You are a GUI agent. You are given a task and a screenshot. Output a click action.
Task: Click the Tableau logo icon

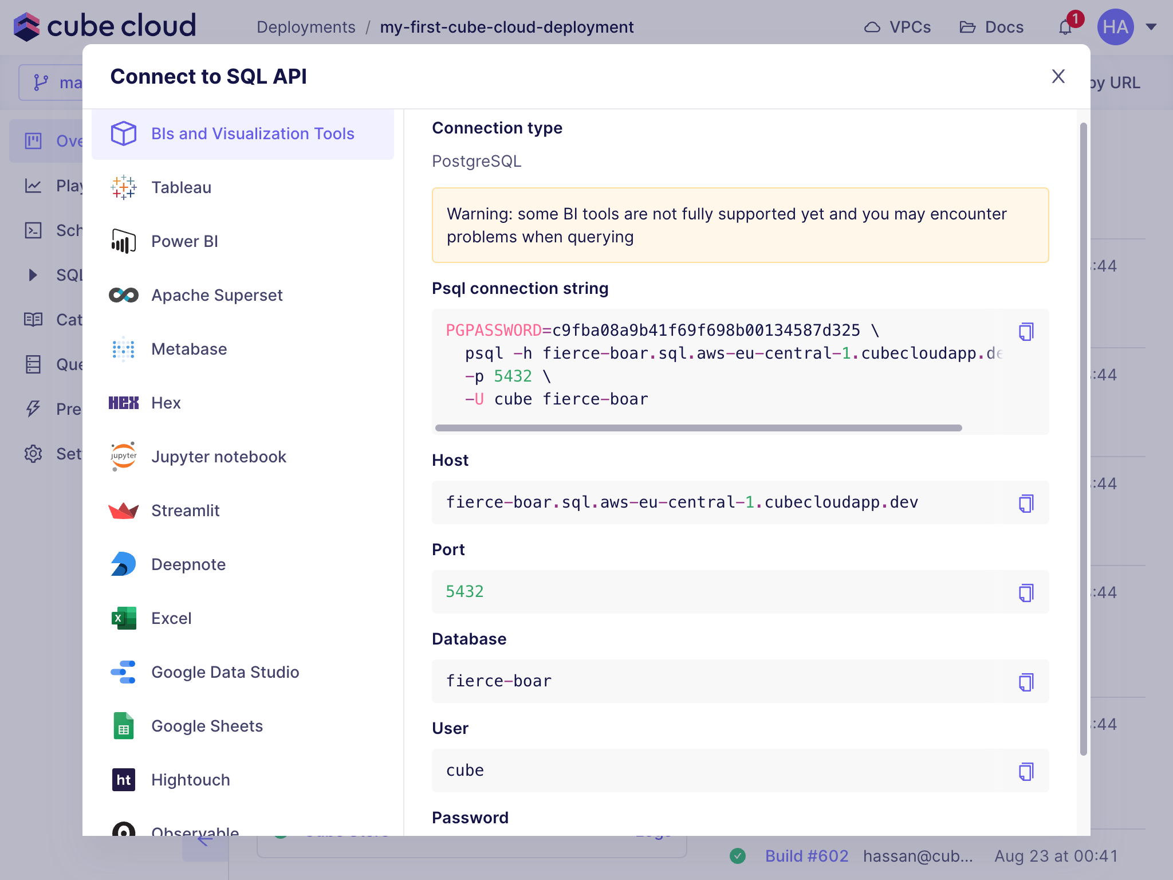tap(124, 187)
